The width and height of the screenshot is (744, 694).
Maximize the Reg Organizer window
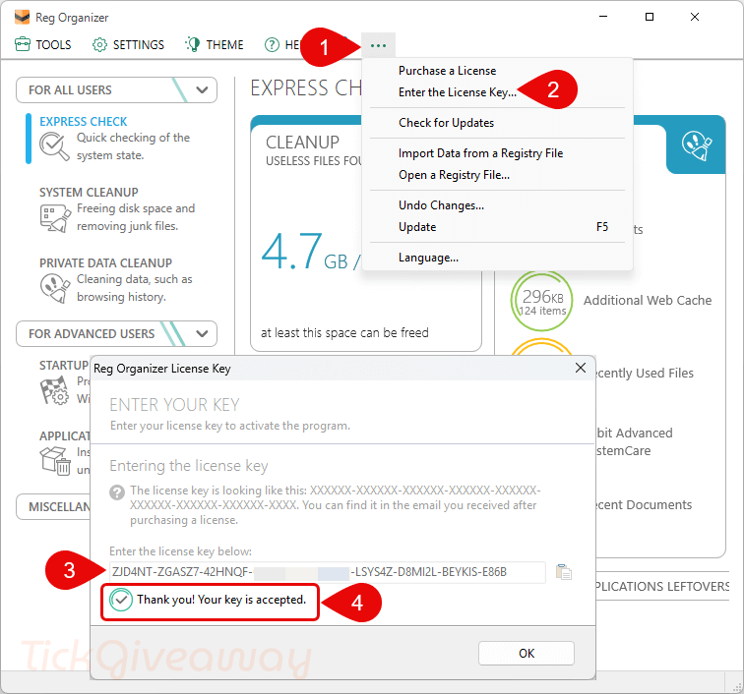tap(650, 17)
